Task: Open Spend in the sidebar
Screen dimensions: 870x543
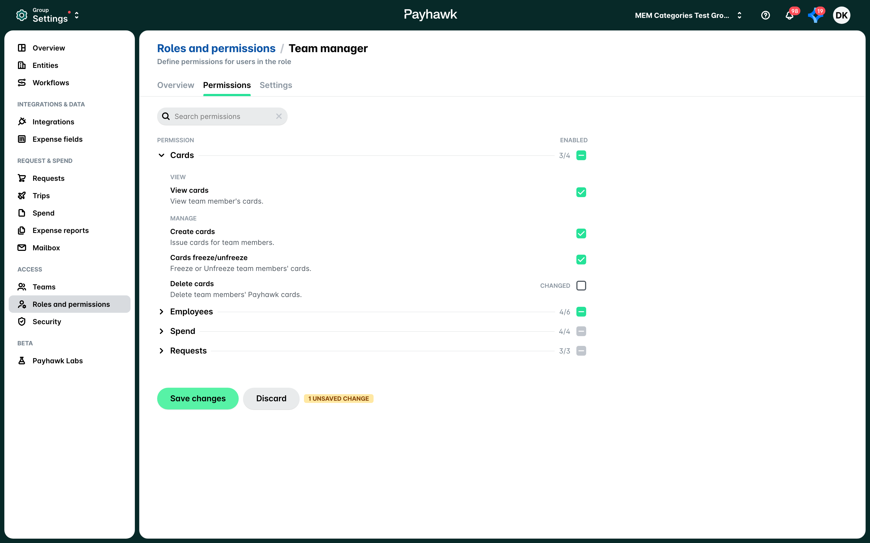Action: [x=69, y=213]
